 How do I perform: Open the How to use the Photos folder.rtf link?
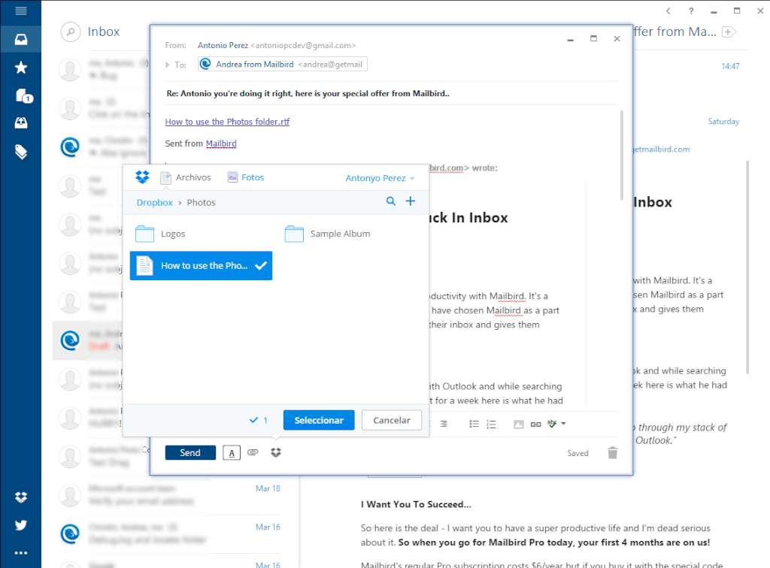(x=227, y=122)
